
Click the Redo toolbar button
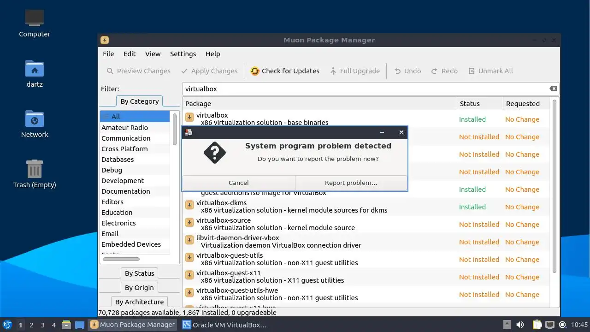pyautogui.click(x=444, y=71)
